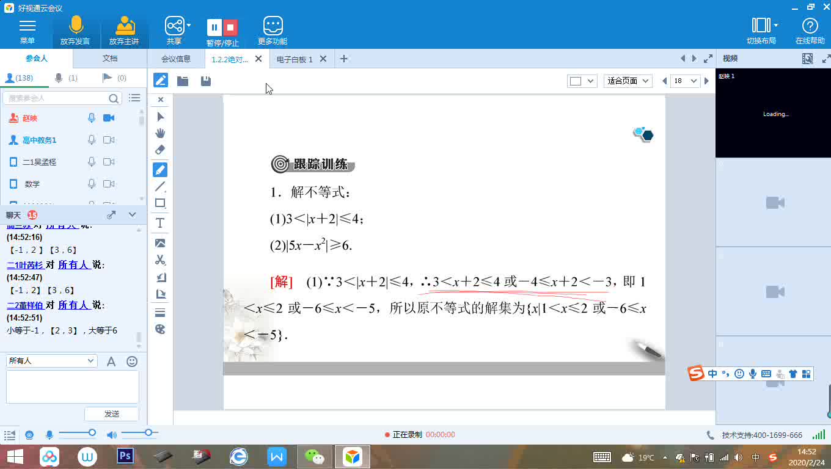Click the save document icon above the whiteboard
Screen dimensions: 831x469
point(205,80)
